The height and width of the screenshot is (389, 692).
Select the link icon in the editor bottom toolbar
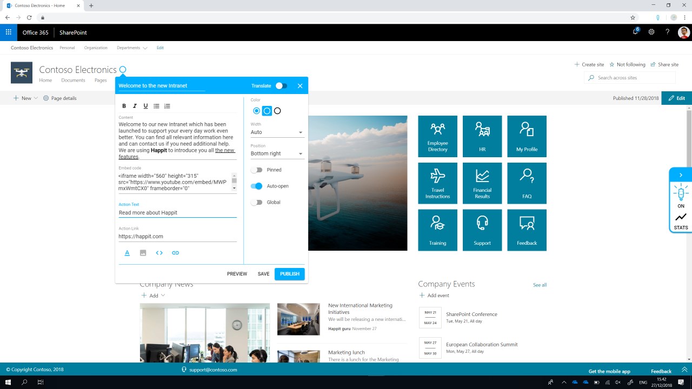(x=175, y=253)
